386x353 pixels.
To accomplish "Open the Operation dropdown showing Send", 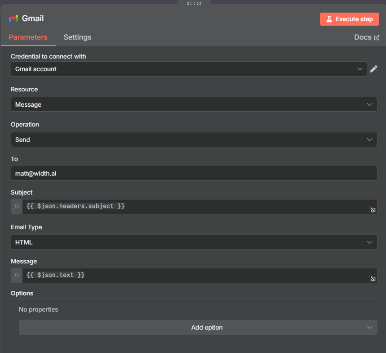I will pyautogui.click(x=194, y=140).
